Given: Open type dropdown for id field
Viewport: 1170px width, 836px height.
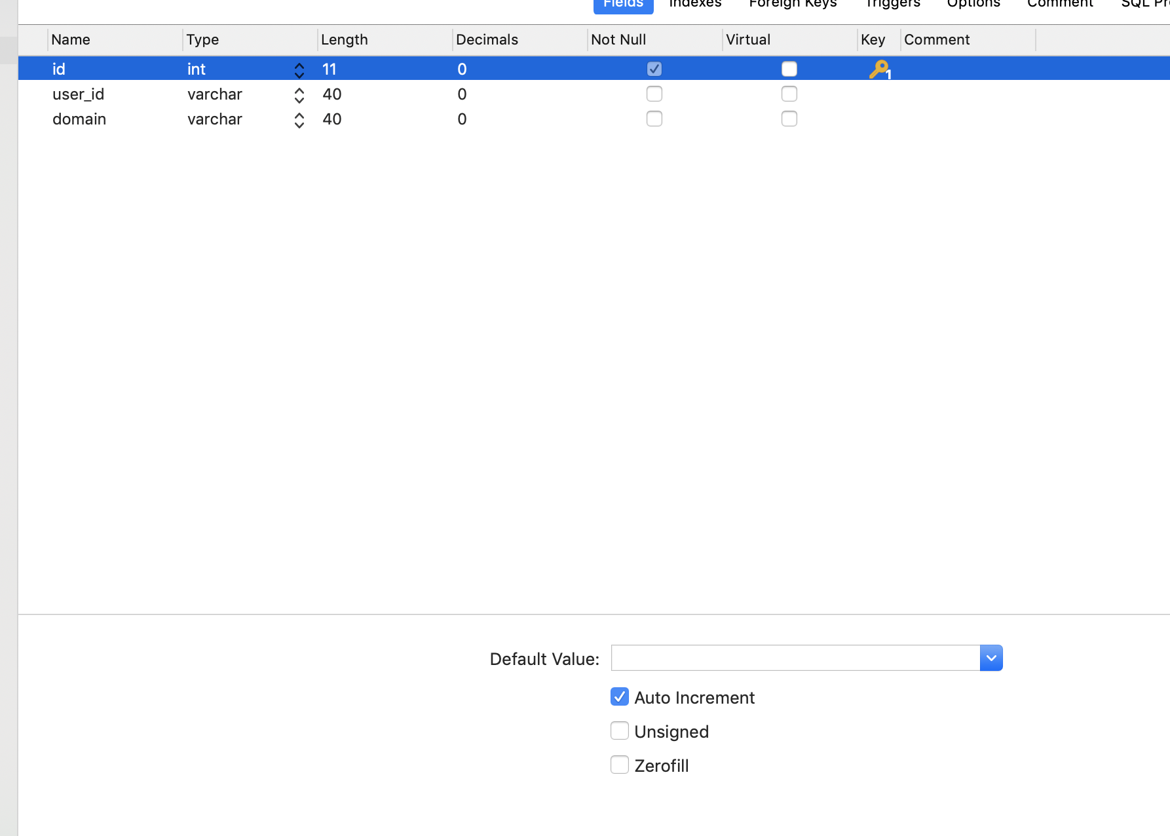Looking at the screenshot, I should click(299, 69).
